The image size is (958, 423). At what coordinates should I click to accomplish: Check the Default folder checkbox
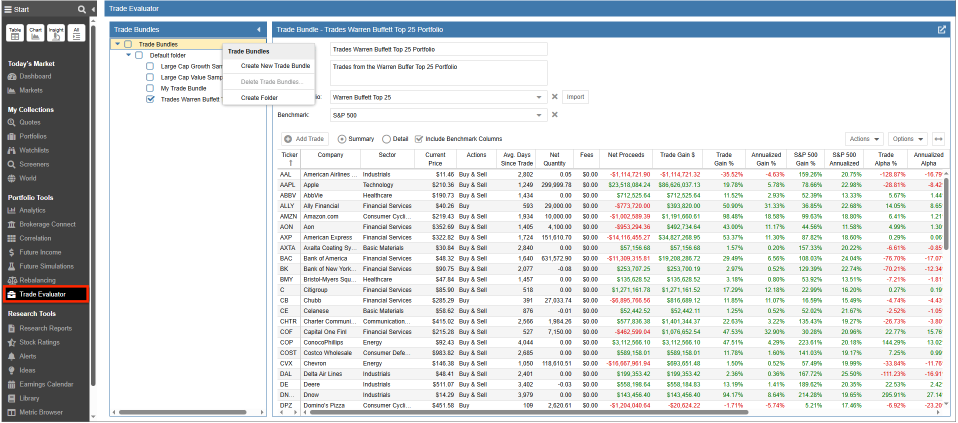[x=139, y=55]
